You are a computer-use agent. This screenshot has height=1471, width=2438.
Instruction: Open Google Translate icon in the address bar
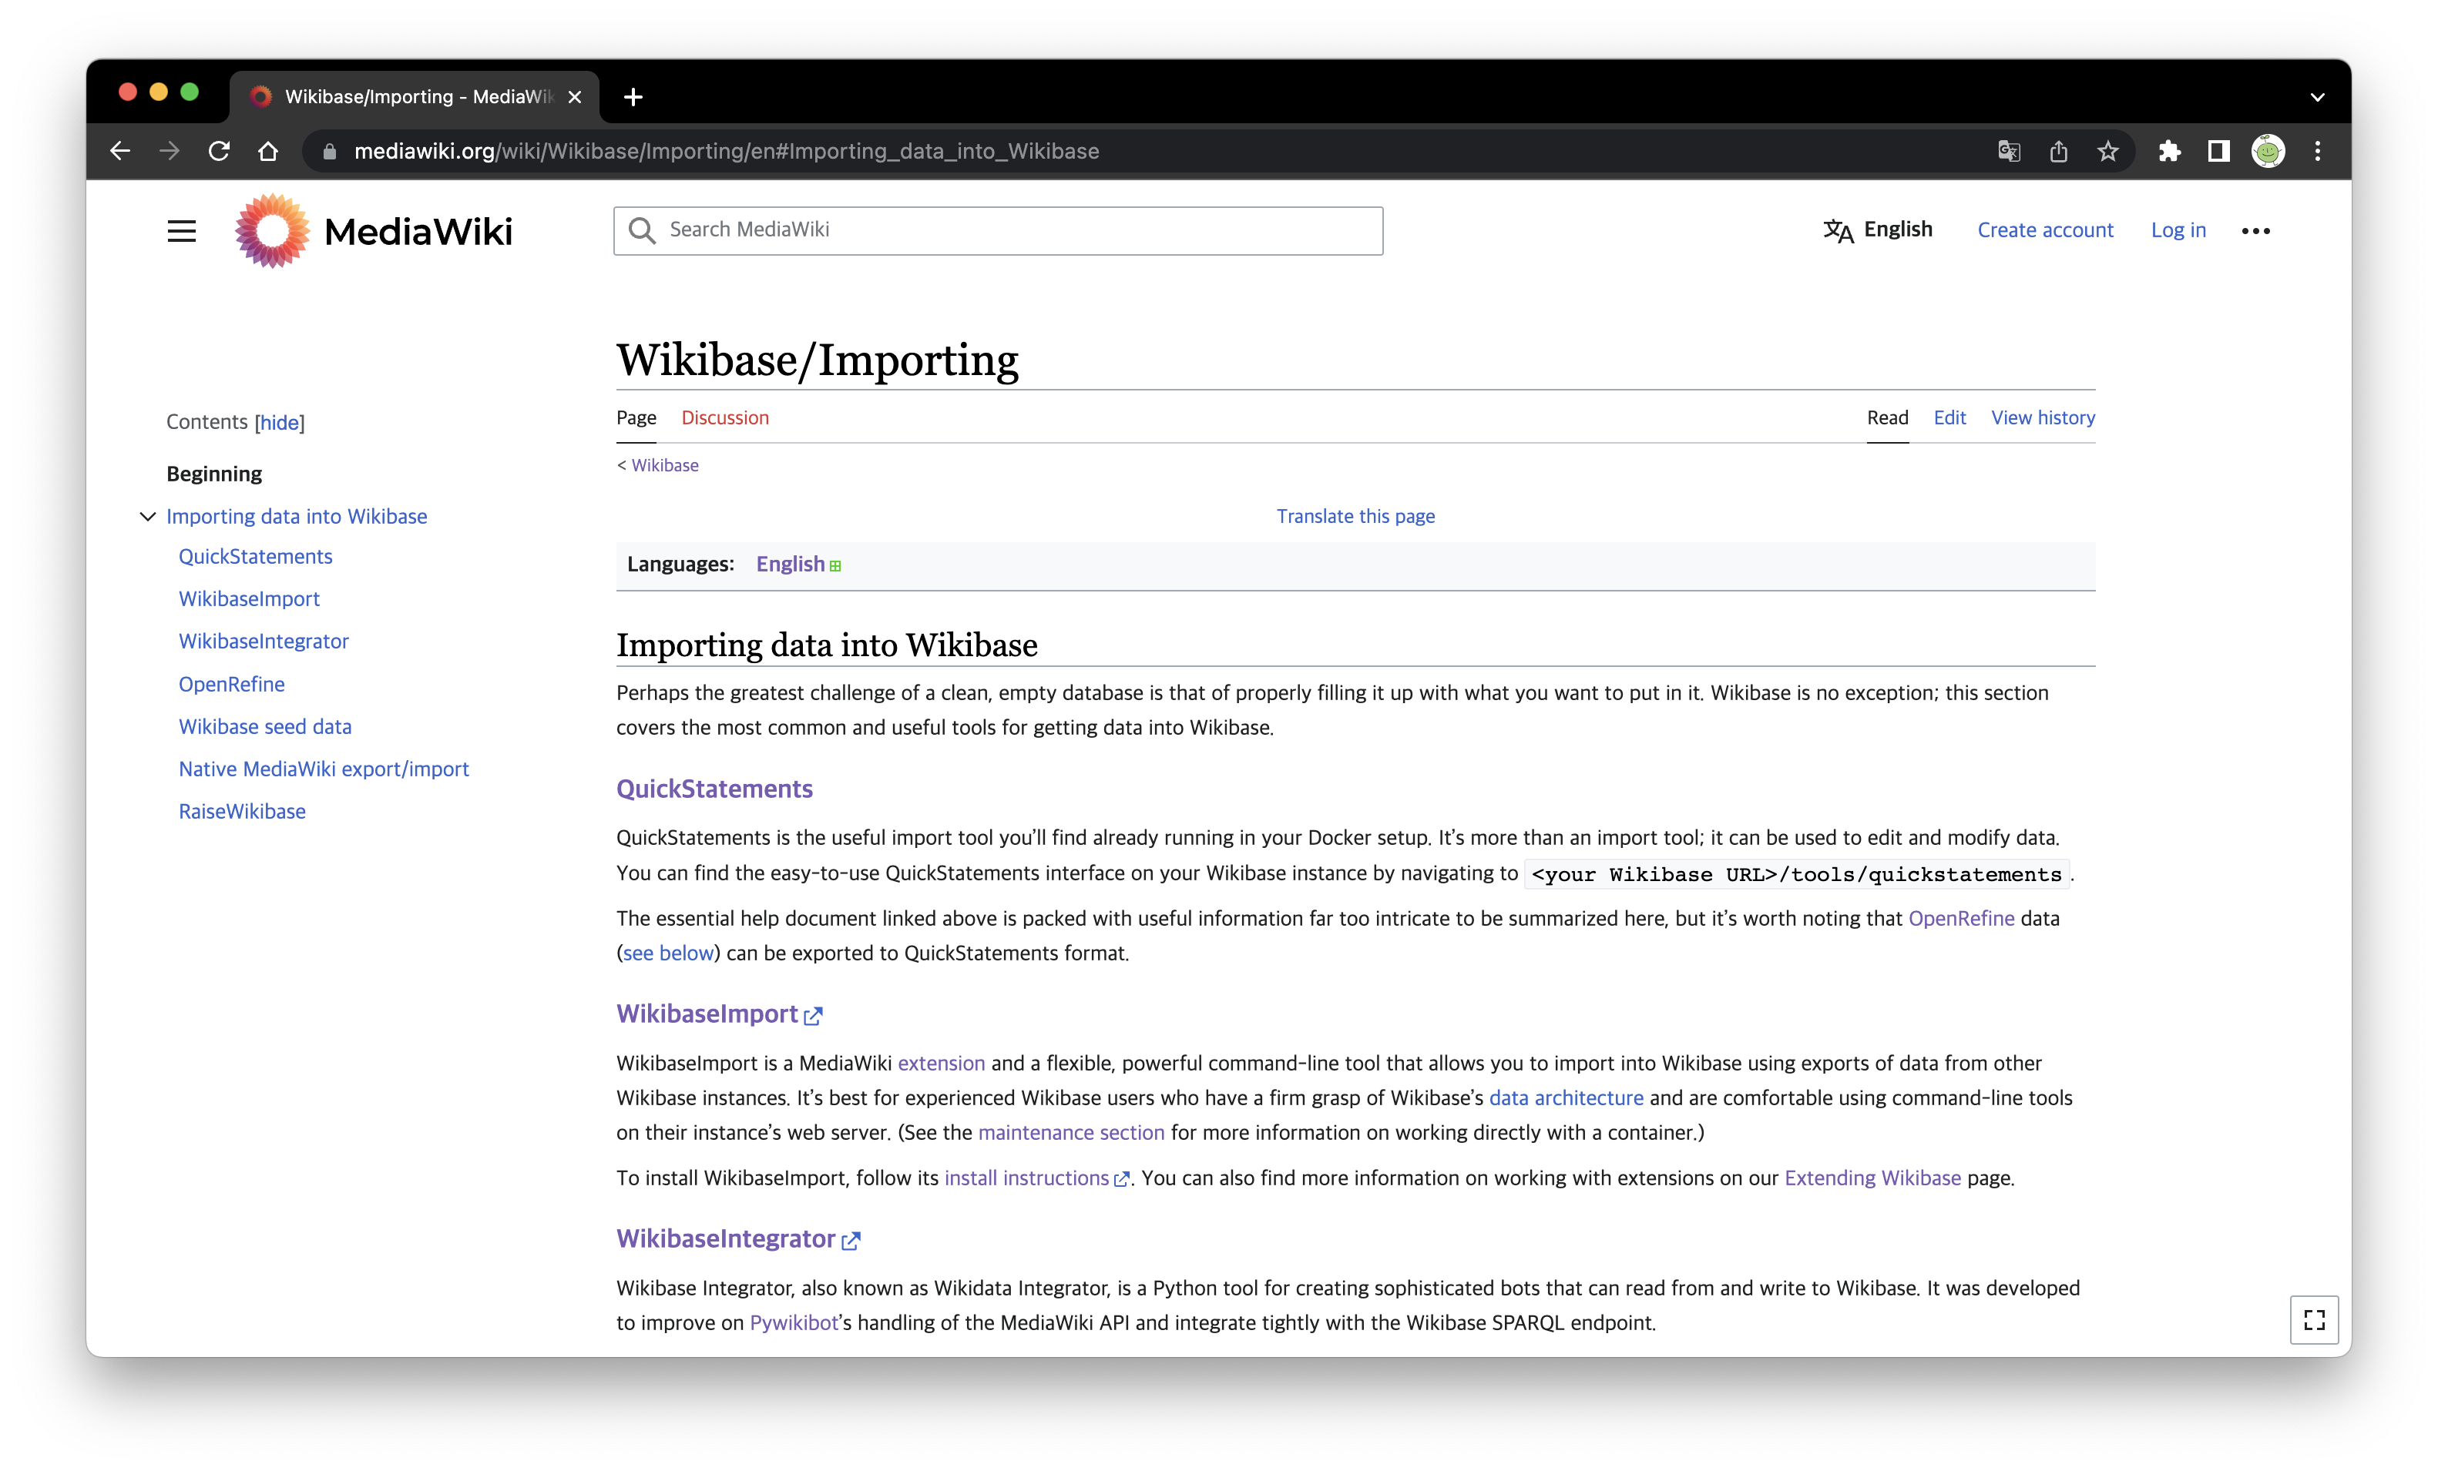pyautogui.click(x=2010, y=150)
